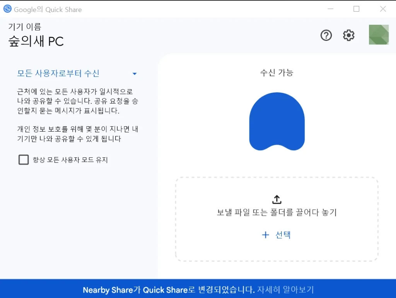This screenshot has width=396, height=298.
Task: Click the blue device shape icon
Action: tap(277, 121)
